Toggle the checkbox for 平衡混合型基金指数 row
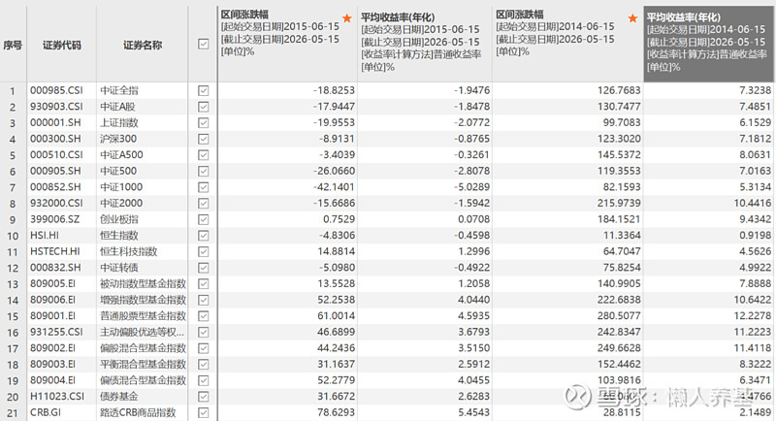Viewport: 776px width, 421px height. point(203,364)
